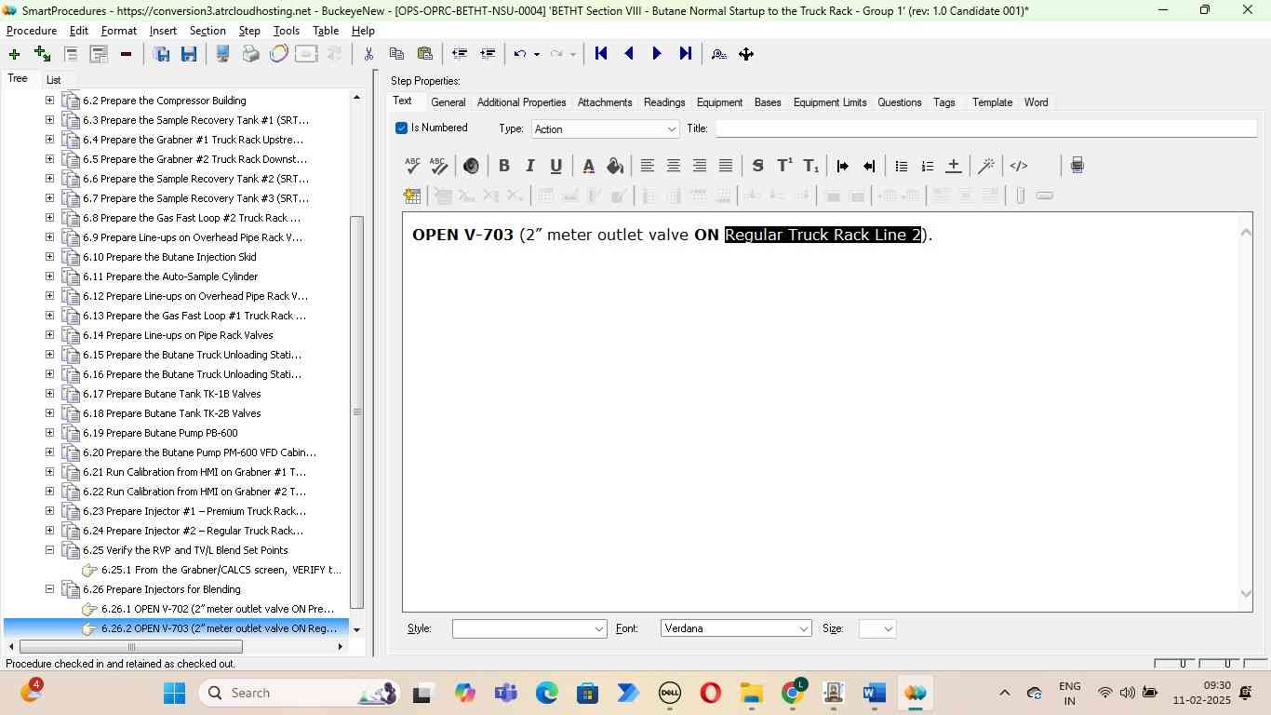The height and width of the screenshot is (715, 1271).
Task: Apply strikethrough with S icon
Action: coord(757,166)
